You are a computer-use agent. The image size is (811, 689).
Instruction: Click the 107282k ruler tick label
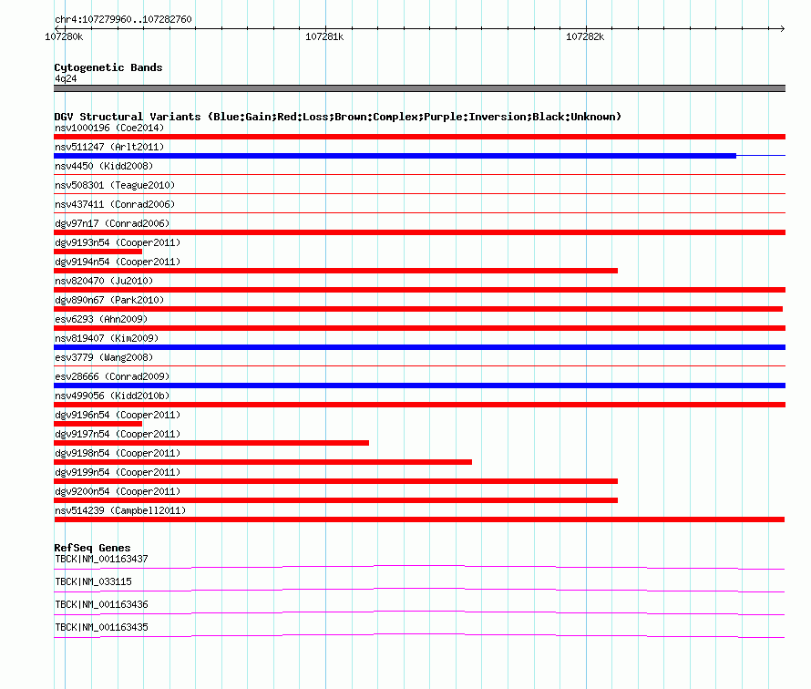585,36
